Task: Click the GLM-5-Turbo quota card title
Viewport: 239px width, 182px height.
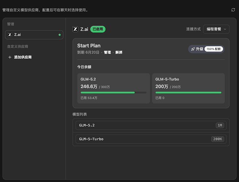Action: [x=167, y=79]
